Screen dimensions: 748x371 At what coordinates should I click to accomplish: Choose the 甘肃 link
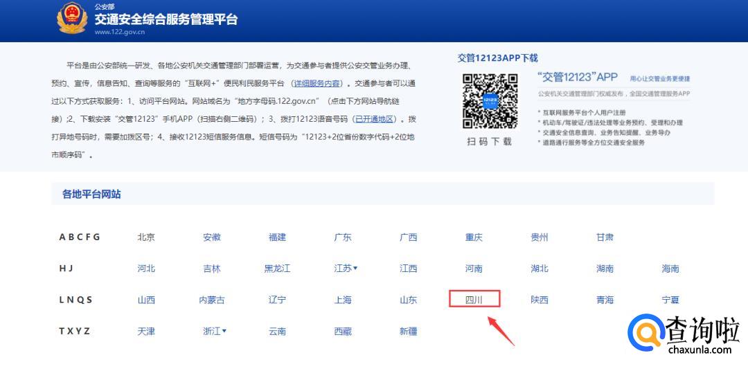point(605,237)
